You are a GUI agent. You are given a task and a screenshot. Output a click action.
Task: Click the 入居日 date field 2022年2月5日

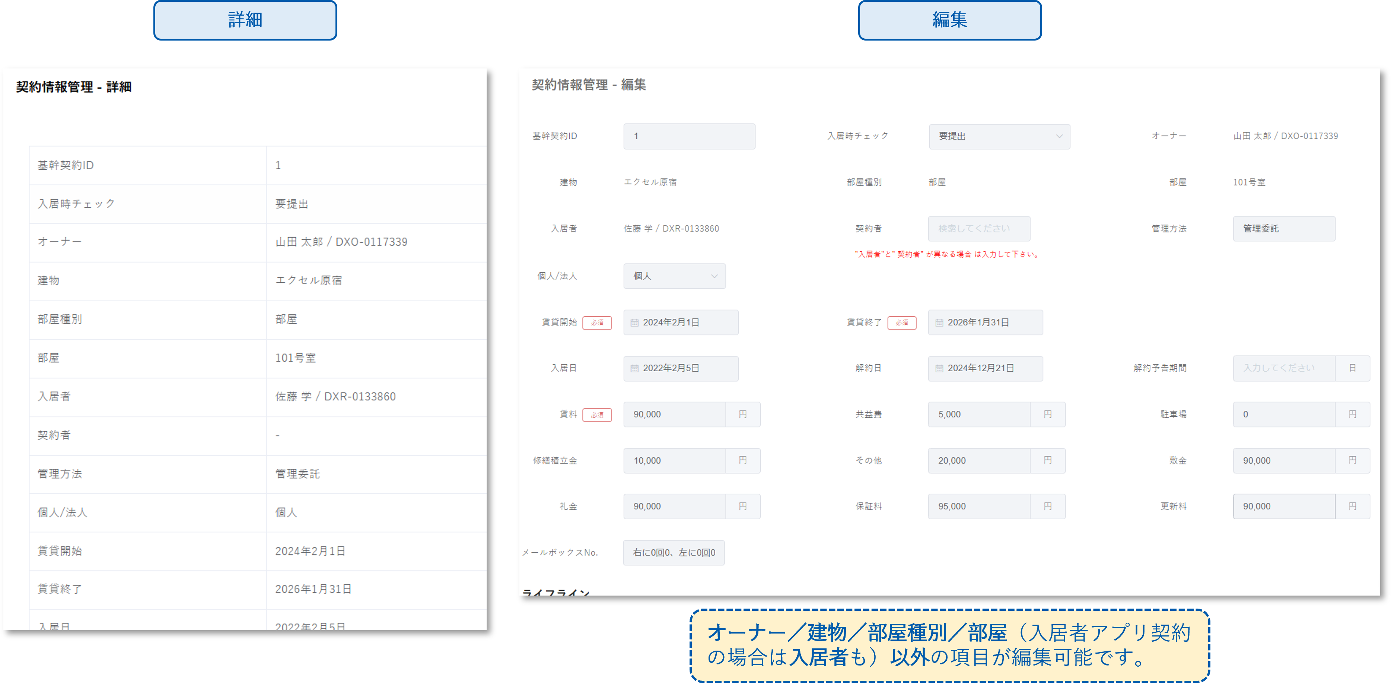coord(680,368)
